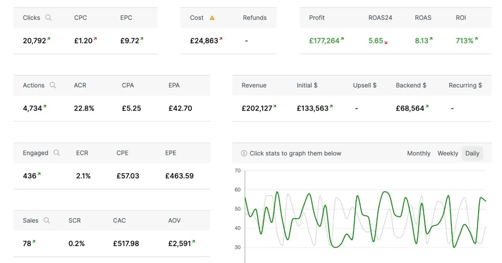
Task: Select the Daily graph interval
Action: [472, 153]
